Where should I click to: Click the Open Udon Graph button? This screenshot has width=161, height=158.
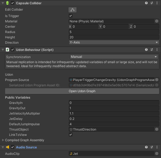[82, 91]
